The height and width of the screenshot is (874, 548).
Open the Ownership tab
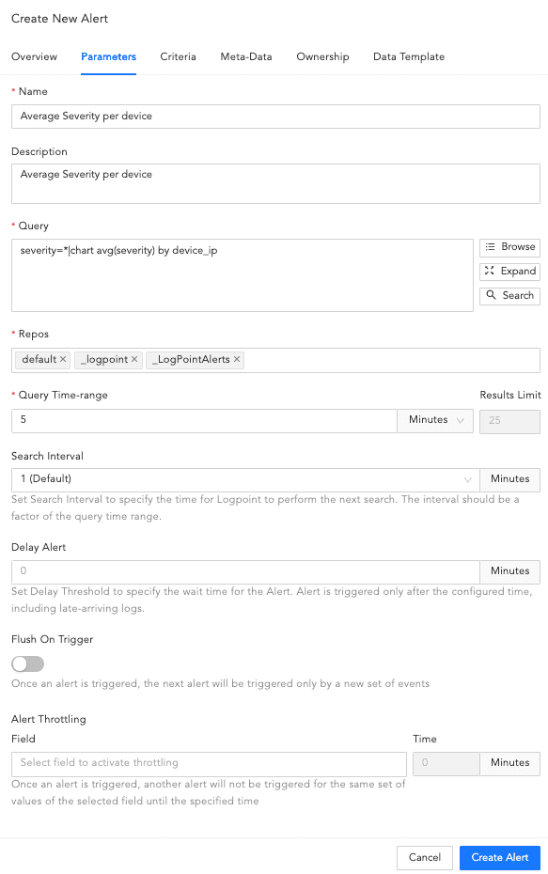pyautogui.click(x=322, y=56)
